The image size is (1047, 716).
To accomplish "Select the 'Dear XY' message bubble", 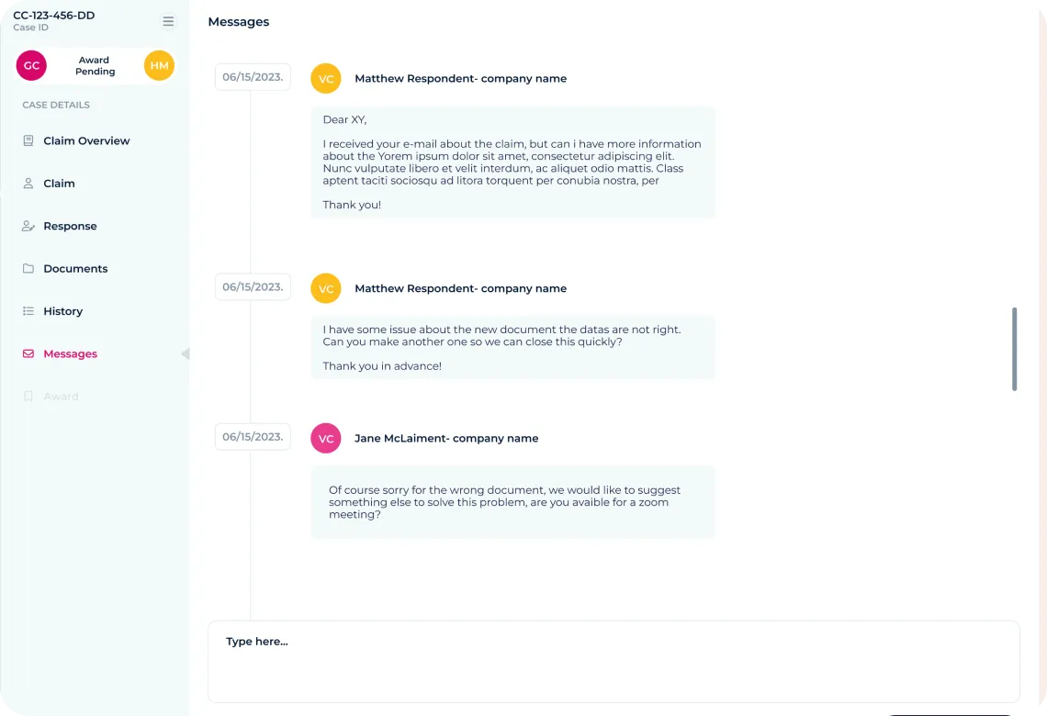I will point(512,162).
